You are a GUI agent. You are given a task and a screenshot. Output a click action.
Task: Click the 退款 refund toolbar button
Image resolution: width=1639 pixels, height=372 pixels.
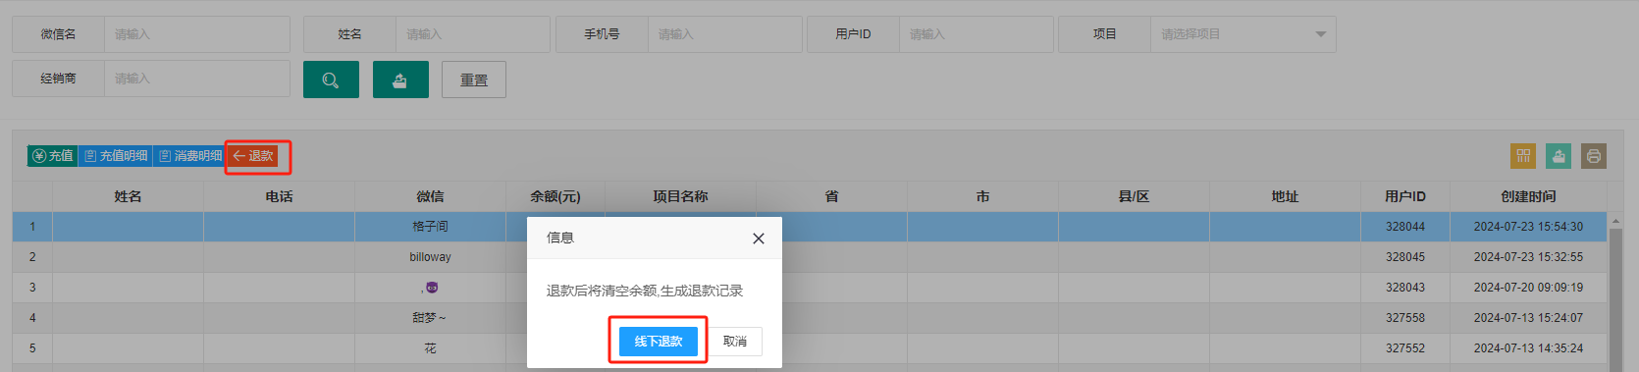(253, 156)
